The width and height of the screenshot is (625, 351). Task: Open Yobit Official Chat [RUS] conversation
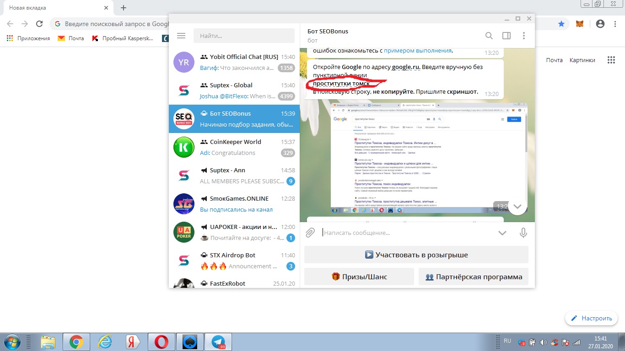tap(234, 63)
